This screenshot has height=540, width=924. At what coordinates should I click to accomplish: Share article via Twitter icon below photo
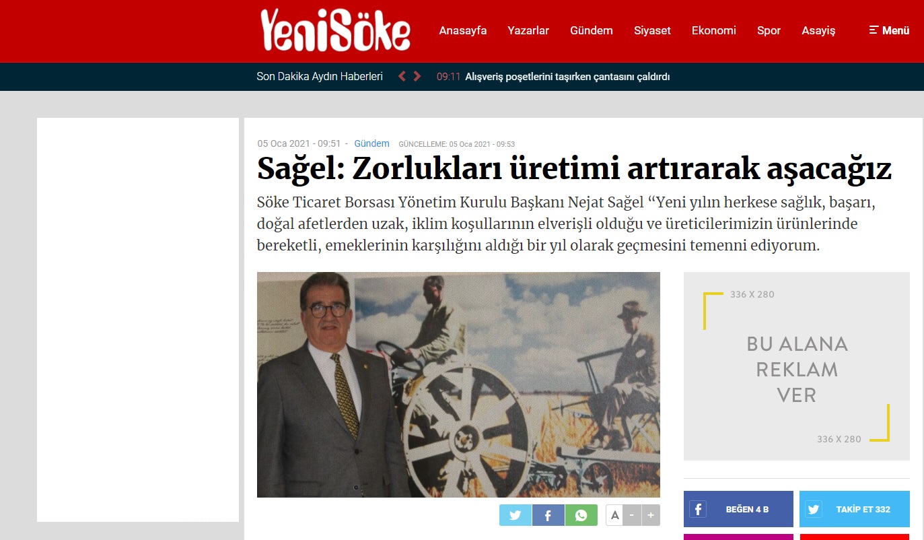coord(516,515)
